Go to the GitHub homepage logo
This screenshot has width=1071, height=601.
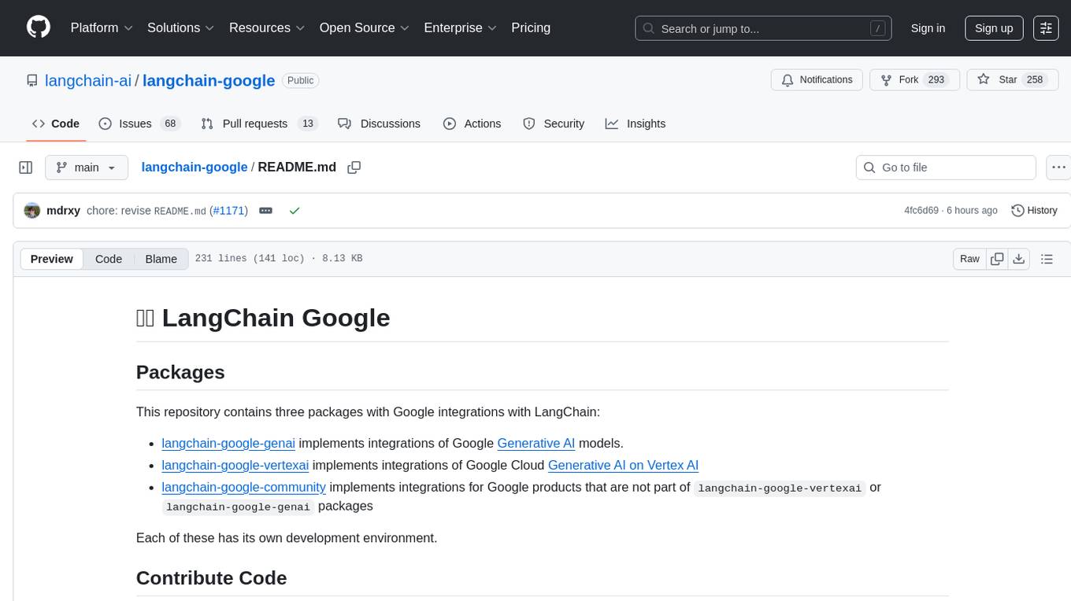click(x=39, y=28)
